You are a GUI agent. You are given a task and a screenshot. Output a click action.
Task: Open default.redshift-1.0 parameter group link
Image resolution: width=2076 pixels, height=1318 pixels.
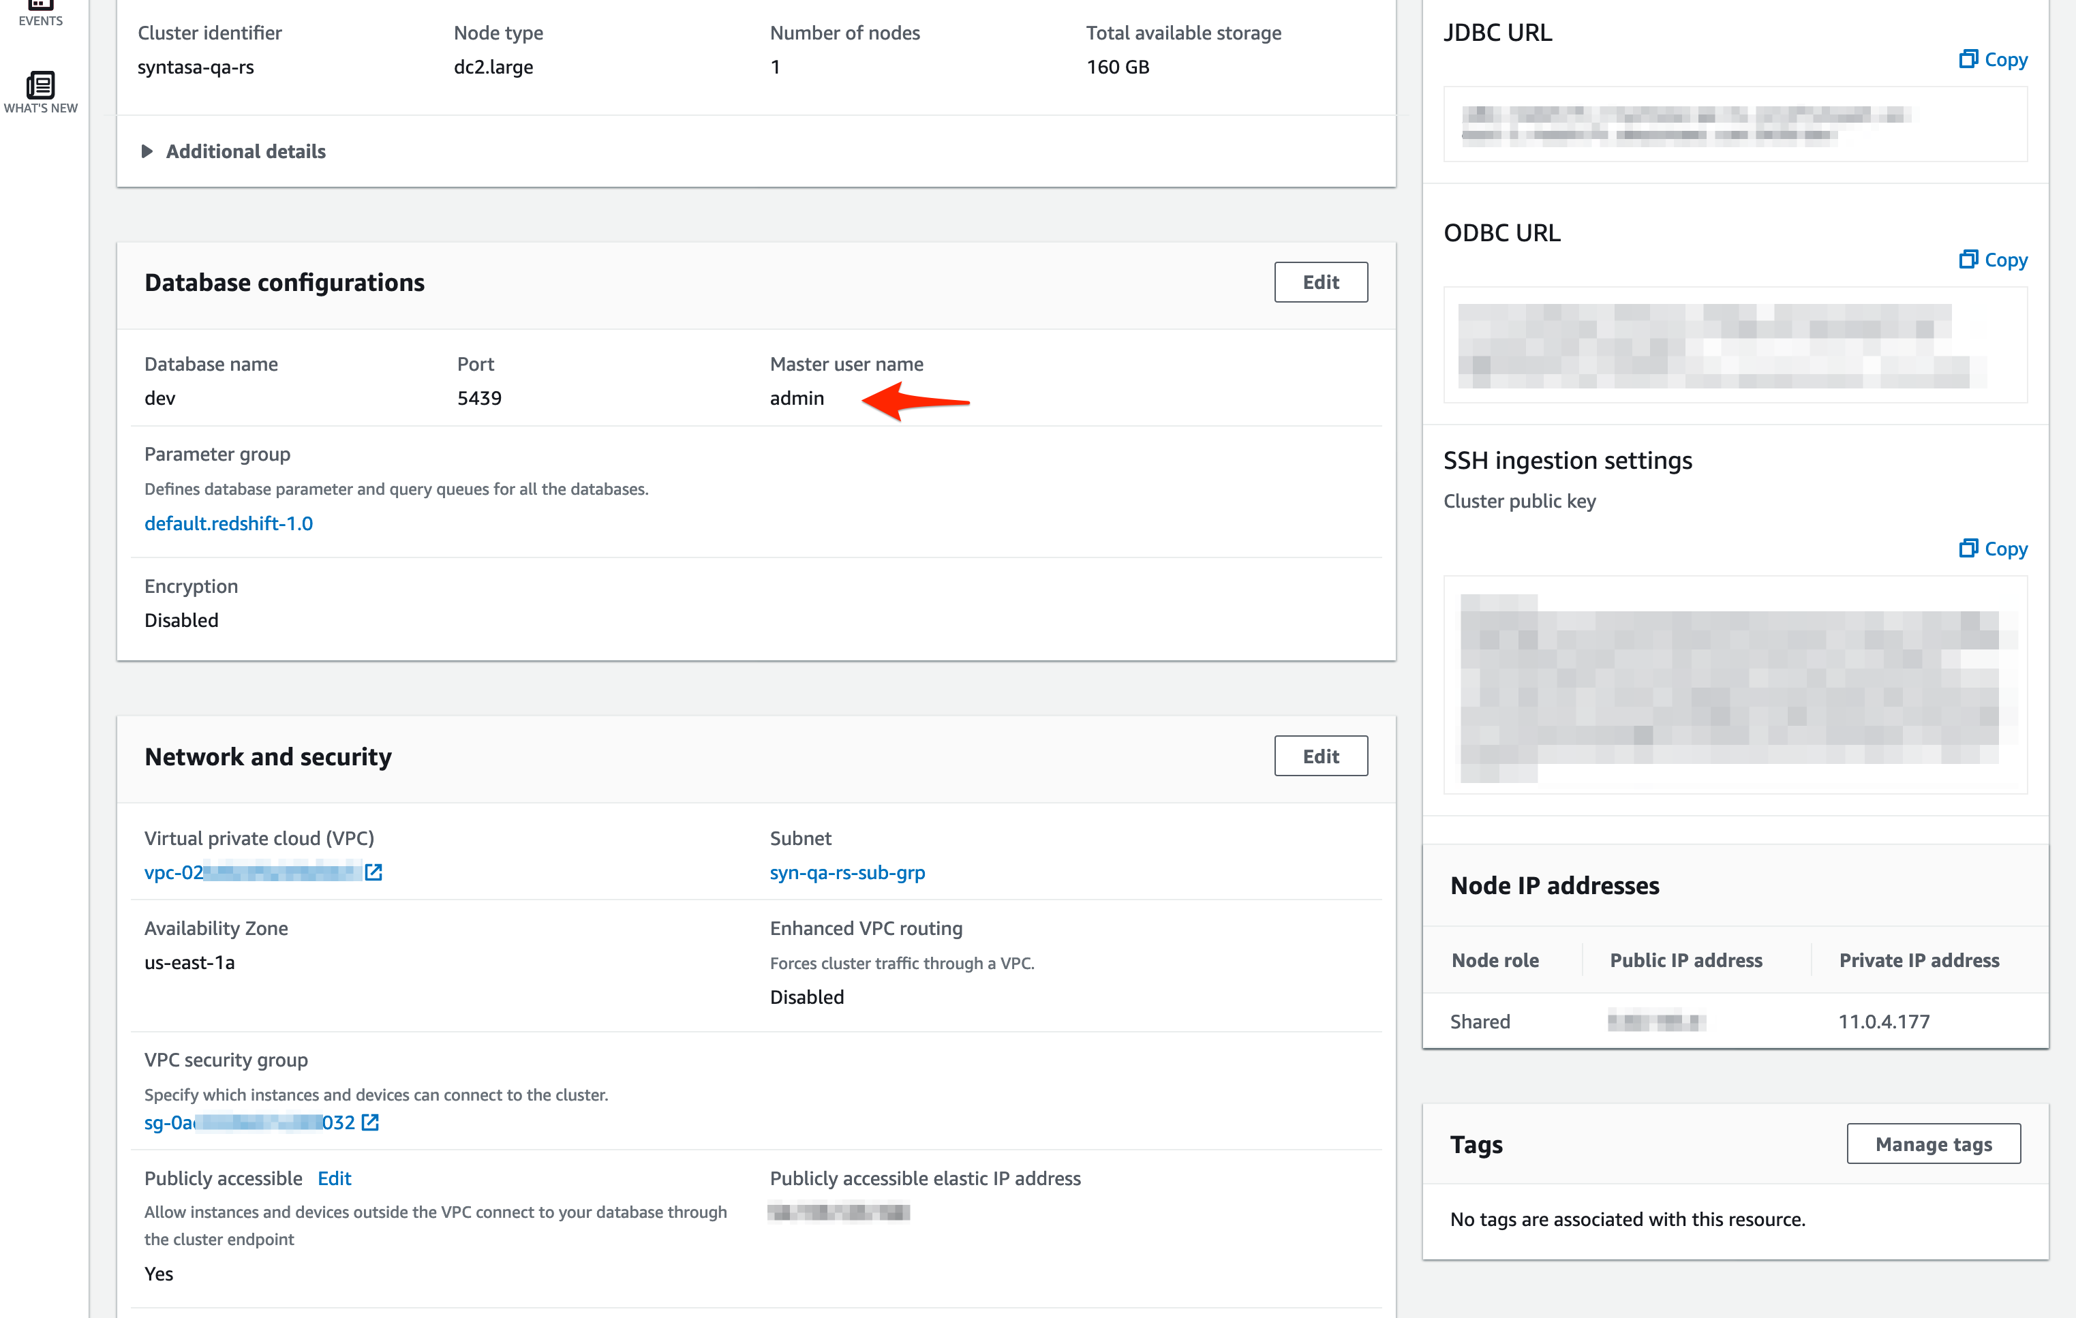pyautogui.click(x=228, y=523)
